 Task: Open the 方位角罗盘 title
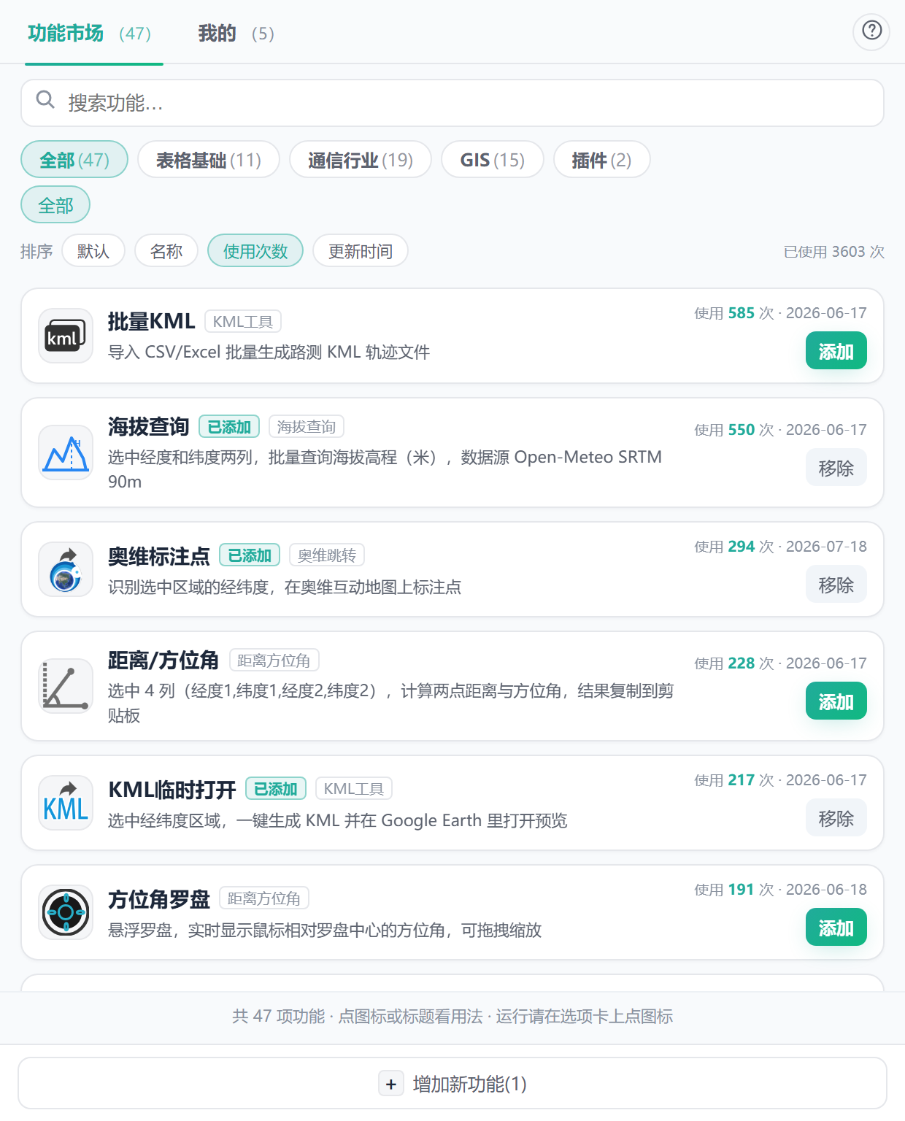(159, 899)
